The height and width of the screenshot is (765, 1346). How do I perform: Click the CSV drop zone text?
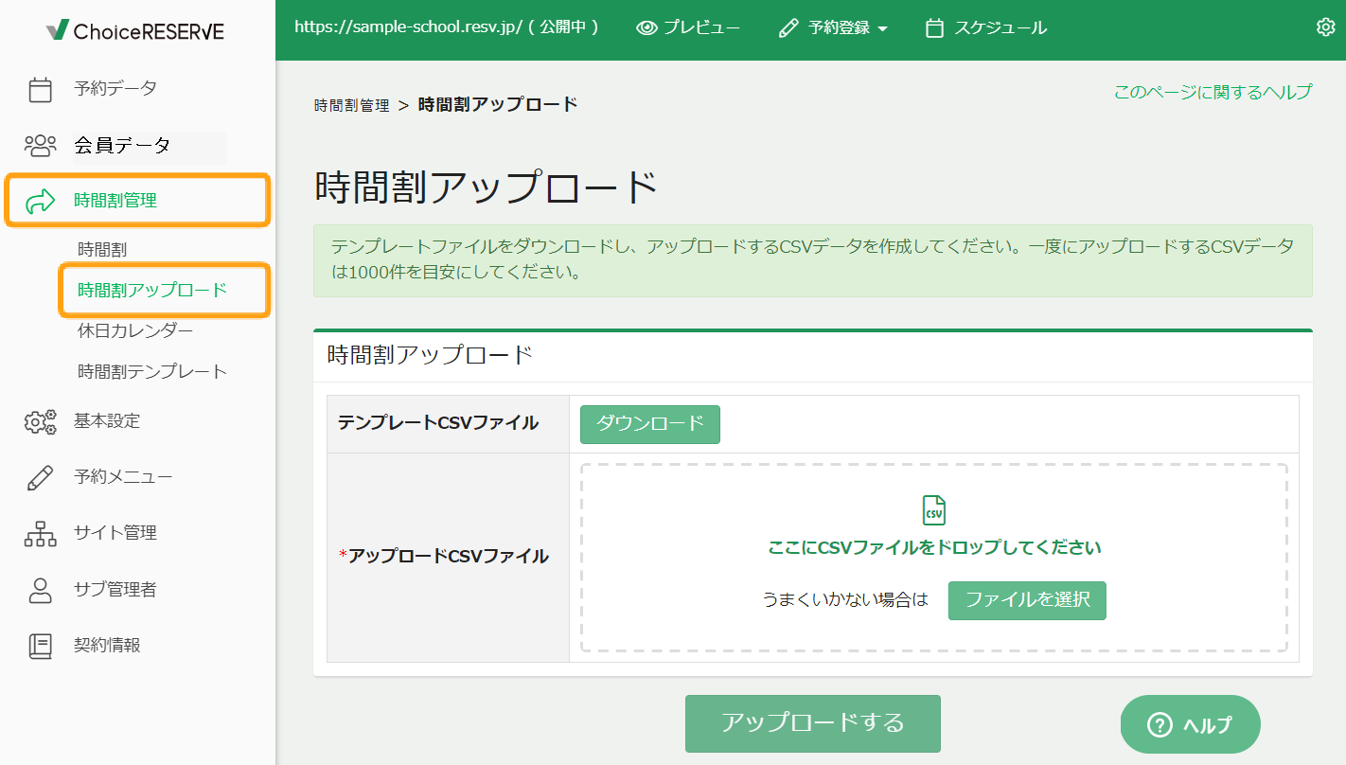(x=934, y=547)
